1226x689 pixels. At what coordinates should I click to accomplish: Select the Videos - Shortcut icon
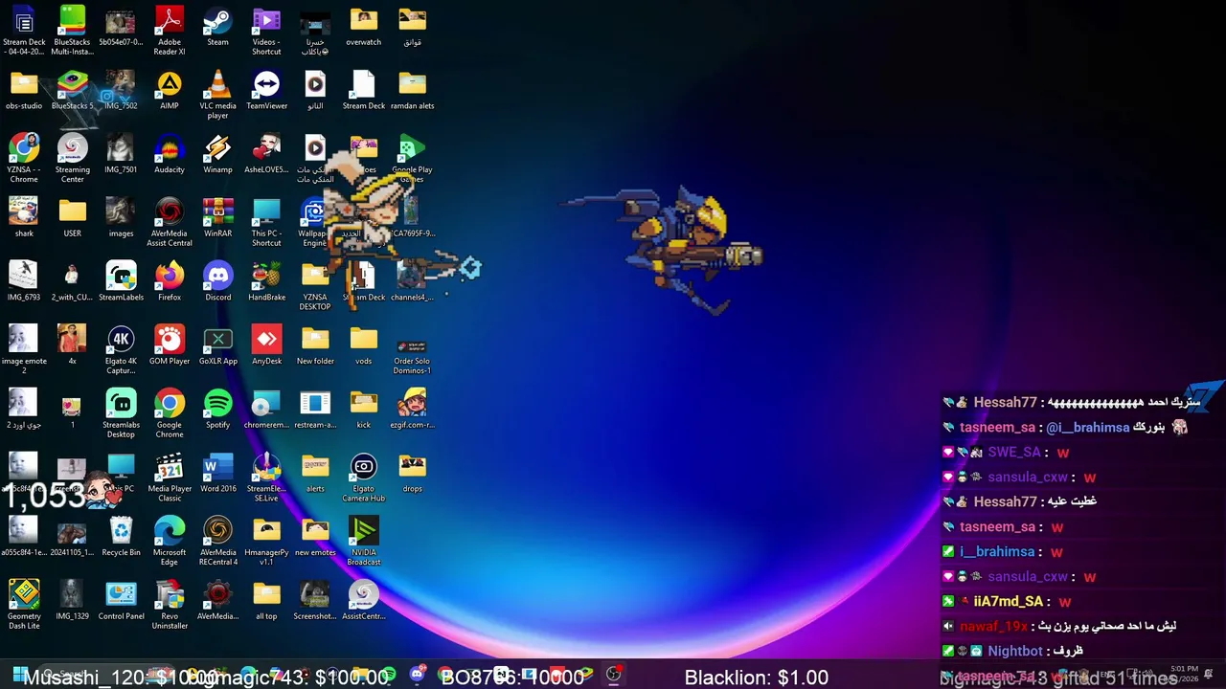pos(266,31)
